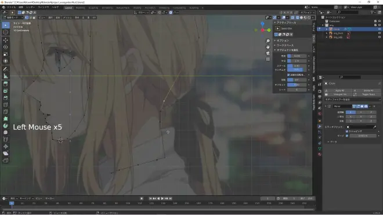Select the Transform tool in left toolbar
The height and width of the screenshot is (215, 383).
click(x=6, y=61)
